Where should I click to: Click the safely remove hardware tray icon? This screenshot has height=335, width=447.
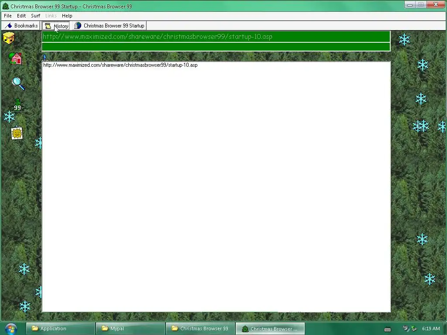[x=414, y=328]
